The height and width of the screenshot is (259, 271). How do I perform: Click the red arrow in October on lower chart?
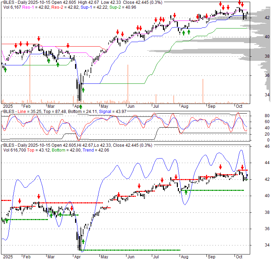(242, 167)
